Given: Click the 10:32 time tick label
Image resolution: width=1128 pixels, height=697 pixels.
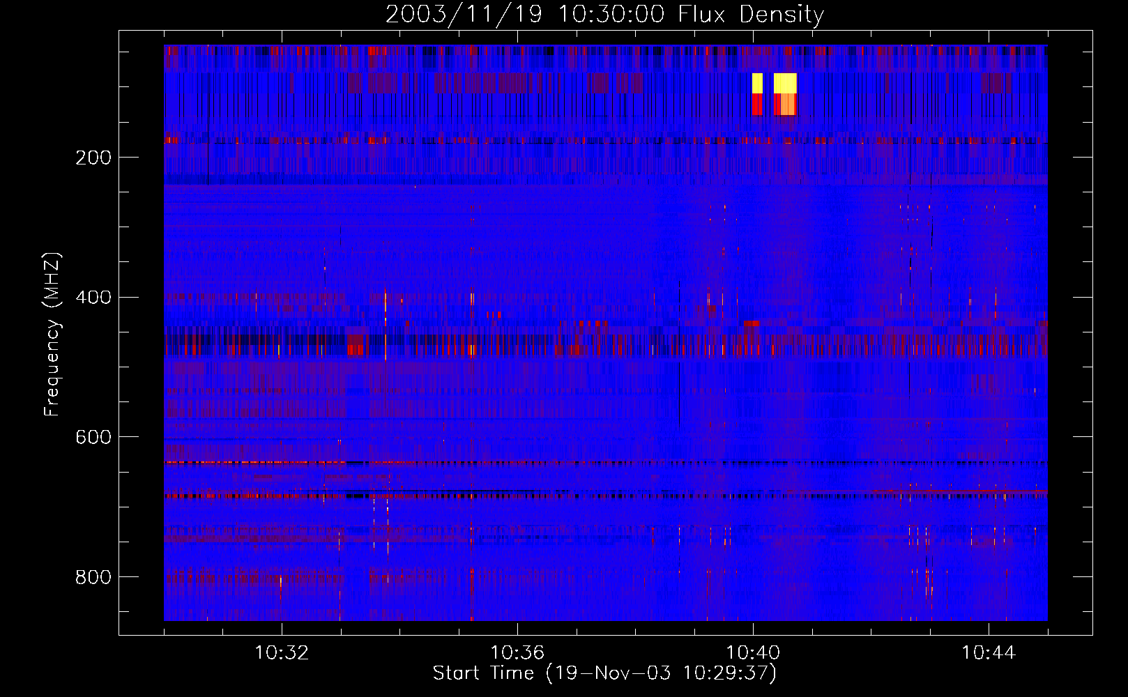Looking at the screenshot, I should (282, 653).
